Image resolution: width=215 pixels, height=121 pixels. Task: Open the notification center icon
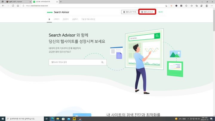click(x=212, y=119)
